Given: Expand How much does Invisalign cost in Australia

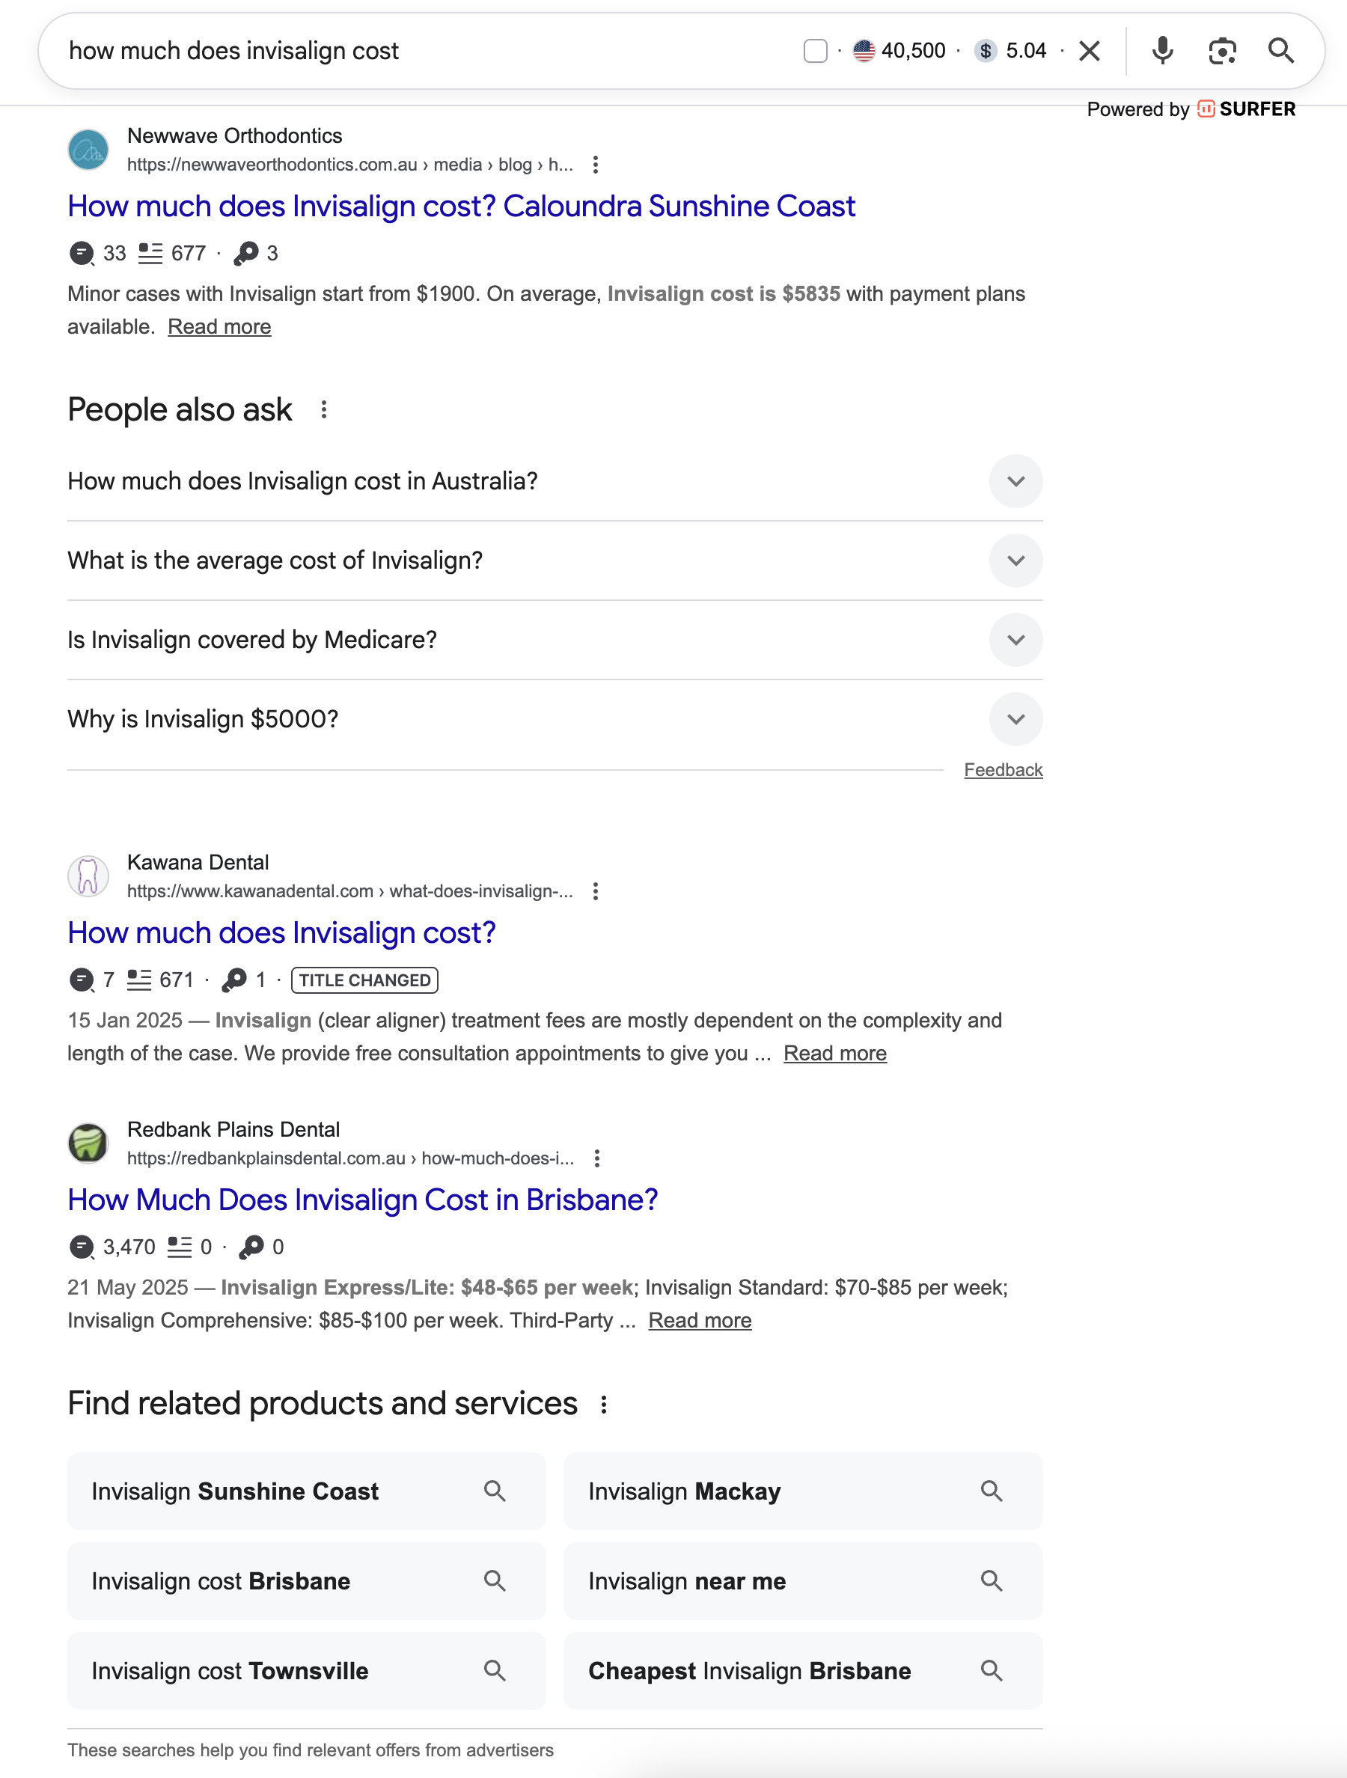Looking at the screenshot, I should [1015, 480].
